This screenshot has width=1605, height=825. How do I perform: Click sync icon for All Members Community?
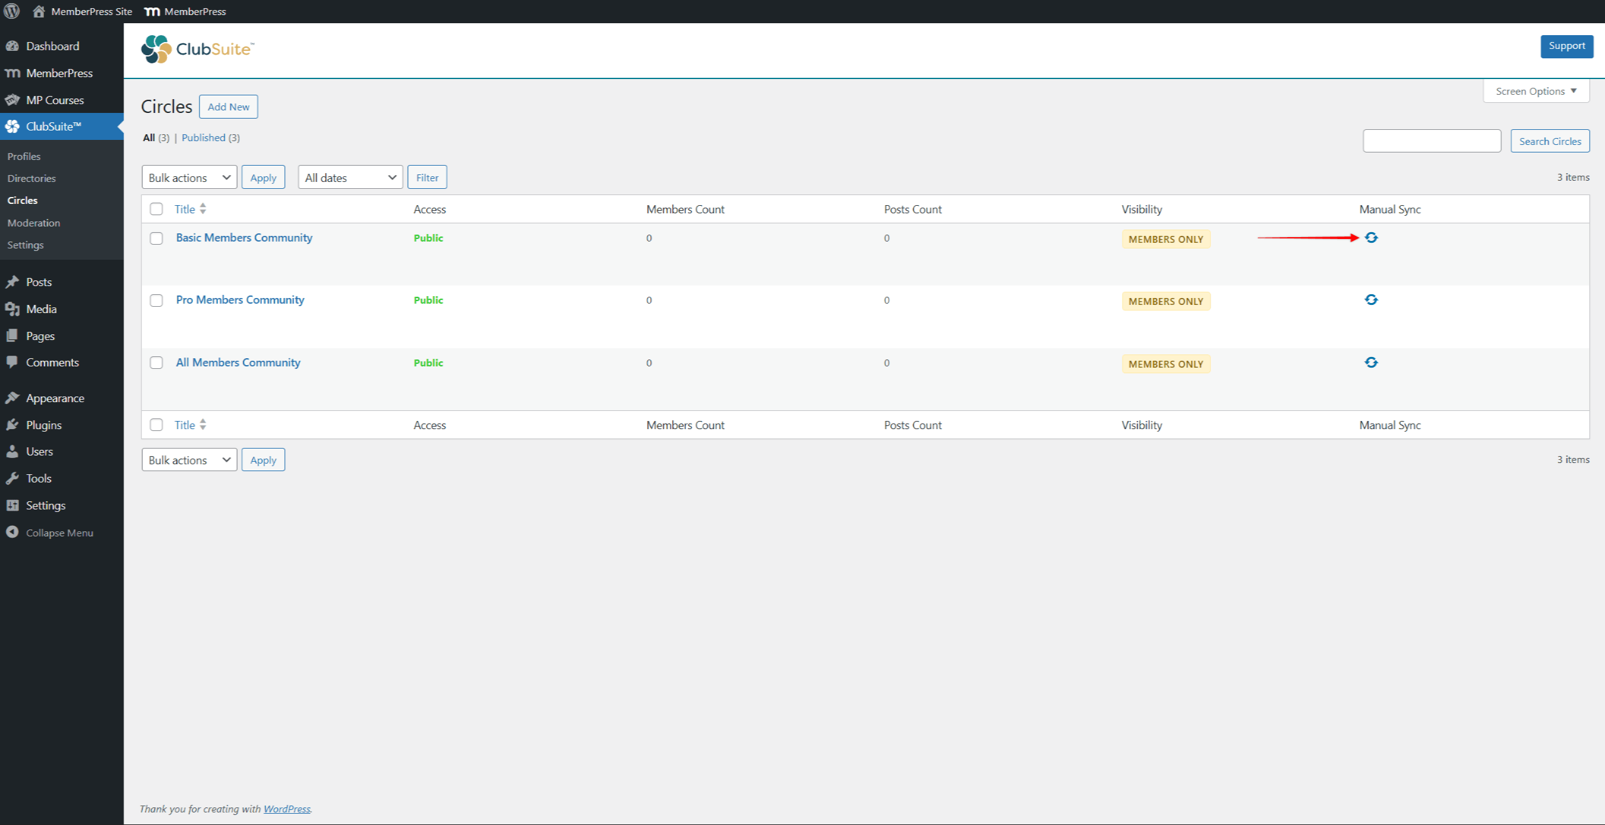point(1371,363)
